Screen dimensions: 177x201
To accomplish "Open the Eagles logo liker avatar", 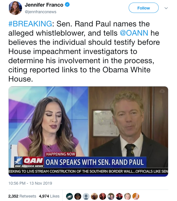I will tap(69, 196).
